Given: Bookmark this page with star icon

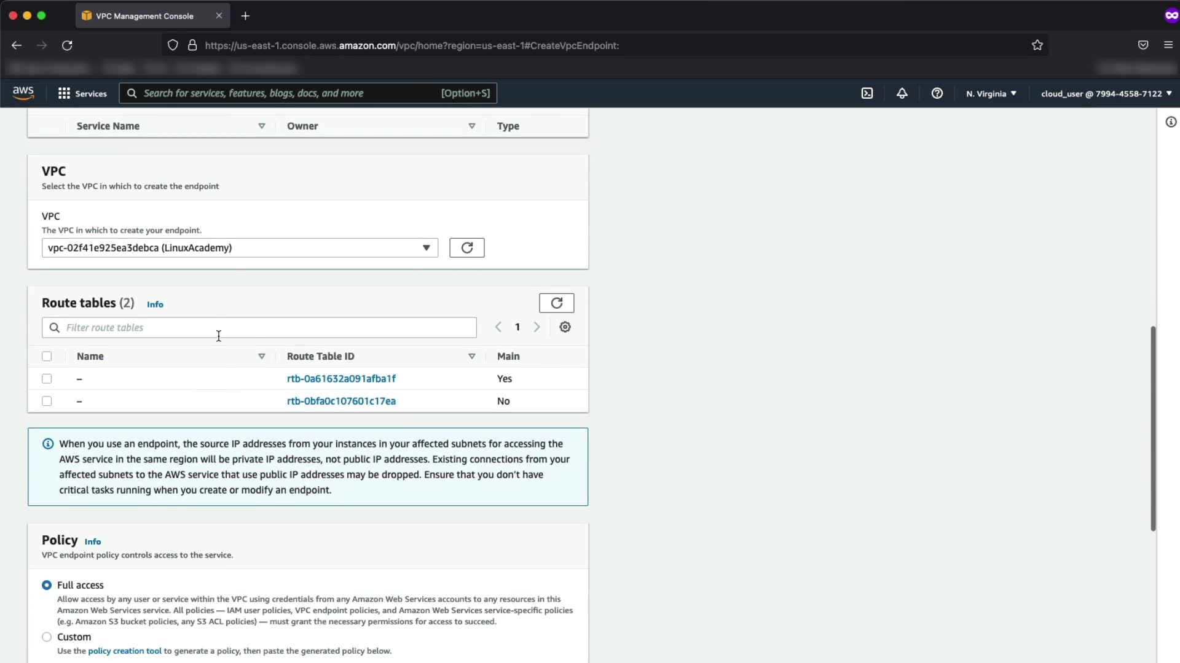Looking at the screenshot, I should (x=1037, y=45).
